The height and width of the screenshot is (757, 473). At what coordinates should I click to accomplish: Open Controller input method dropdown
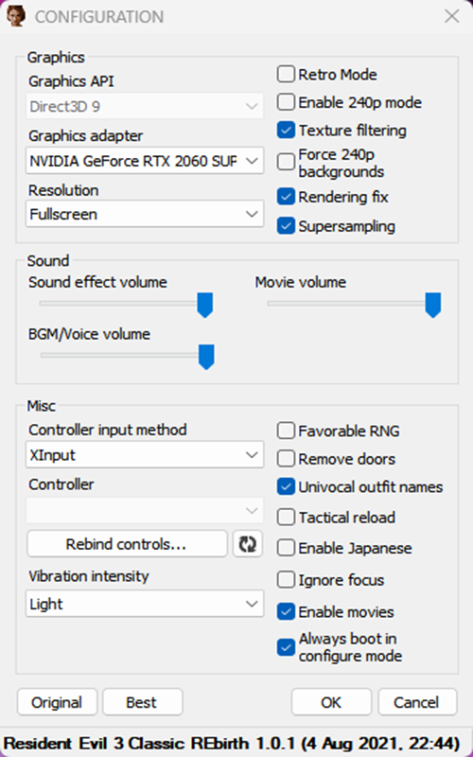[145, 455]
